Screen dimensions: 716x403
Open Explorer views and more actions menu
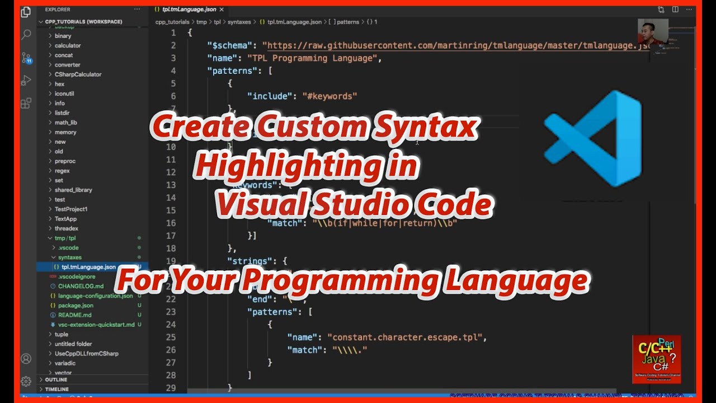[x=137, y=10]
